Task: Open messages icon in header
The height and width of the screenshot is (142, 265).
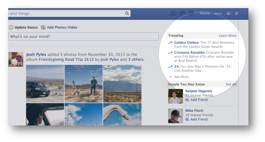Action: click(182, 13)
